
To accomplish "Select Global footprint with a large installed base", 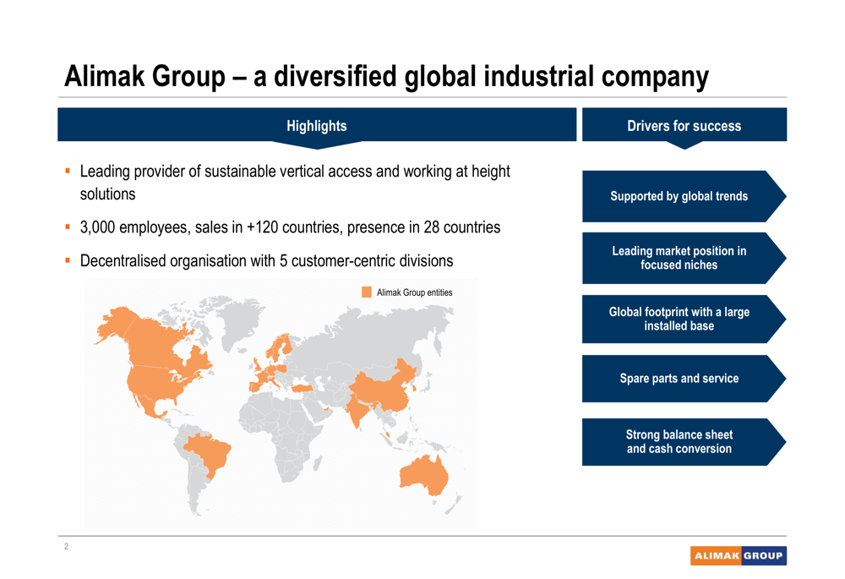I will 684,320.
